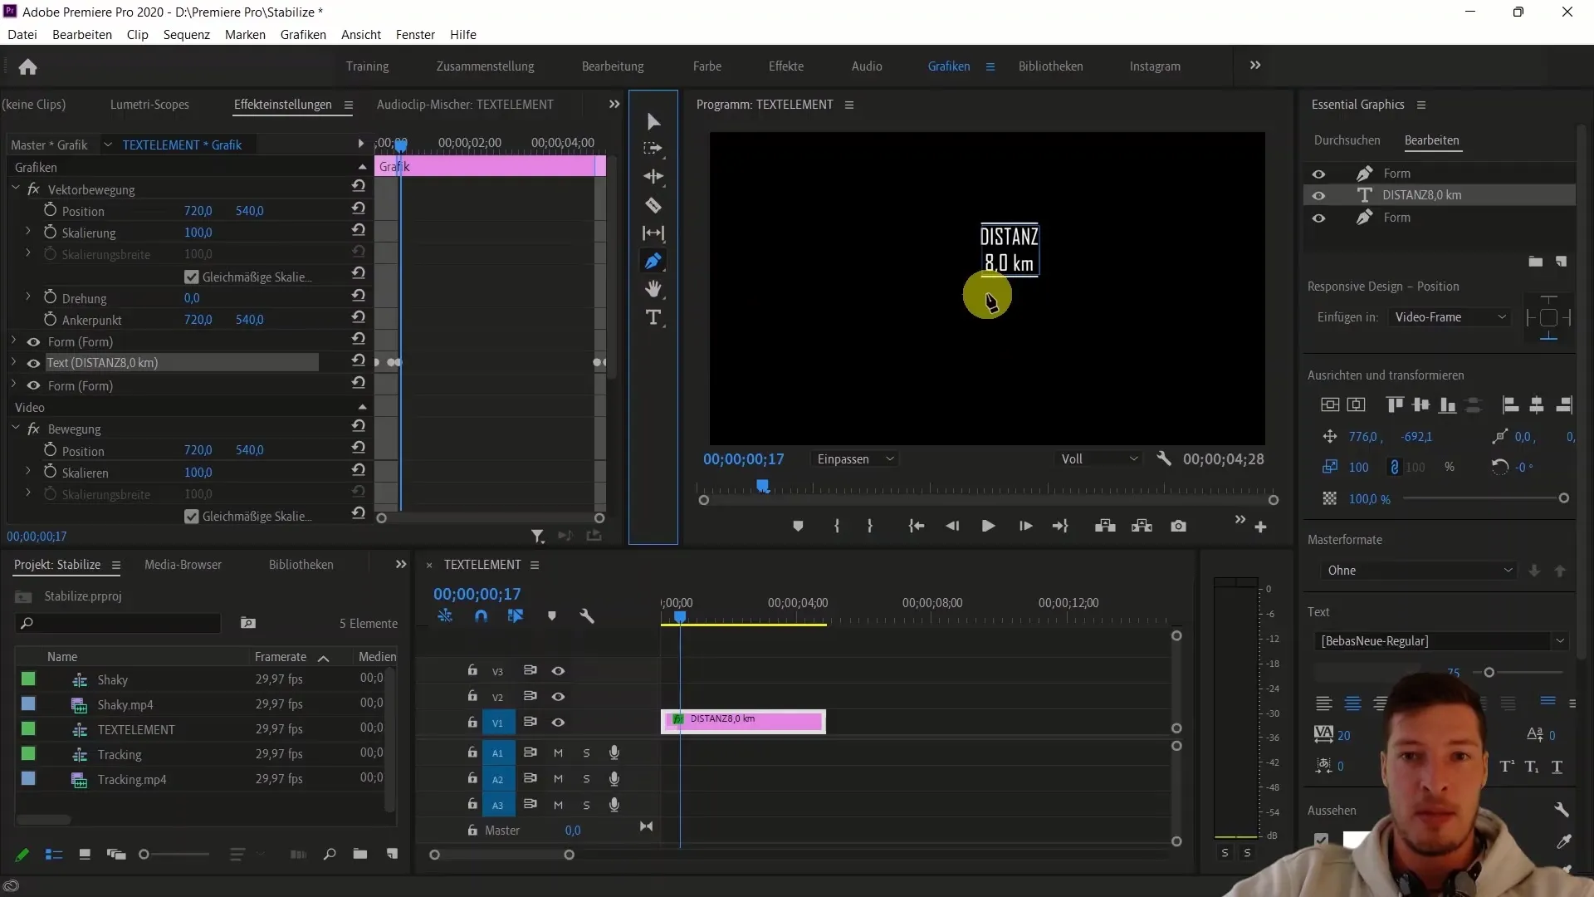
Task: Select the Type tool
Action: (x=653, y=317)
